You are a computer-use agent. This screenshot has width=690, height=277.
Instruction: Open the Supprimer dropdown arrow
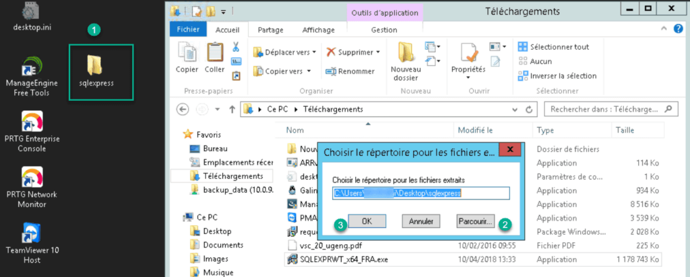click(378, 52)
